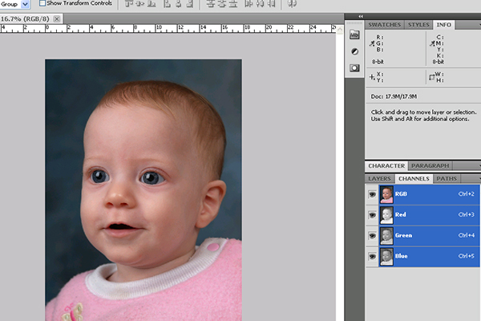
Task: Click the Align Horizontal Centers icon
Action: 178,4
